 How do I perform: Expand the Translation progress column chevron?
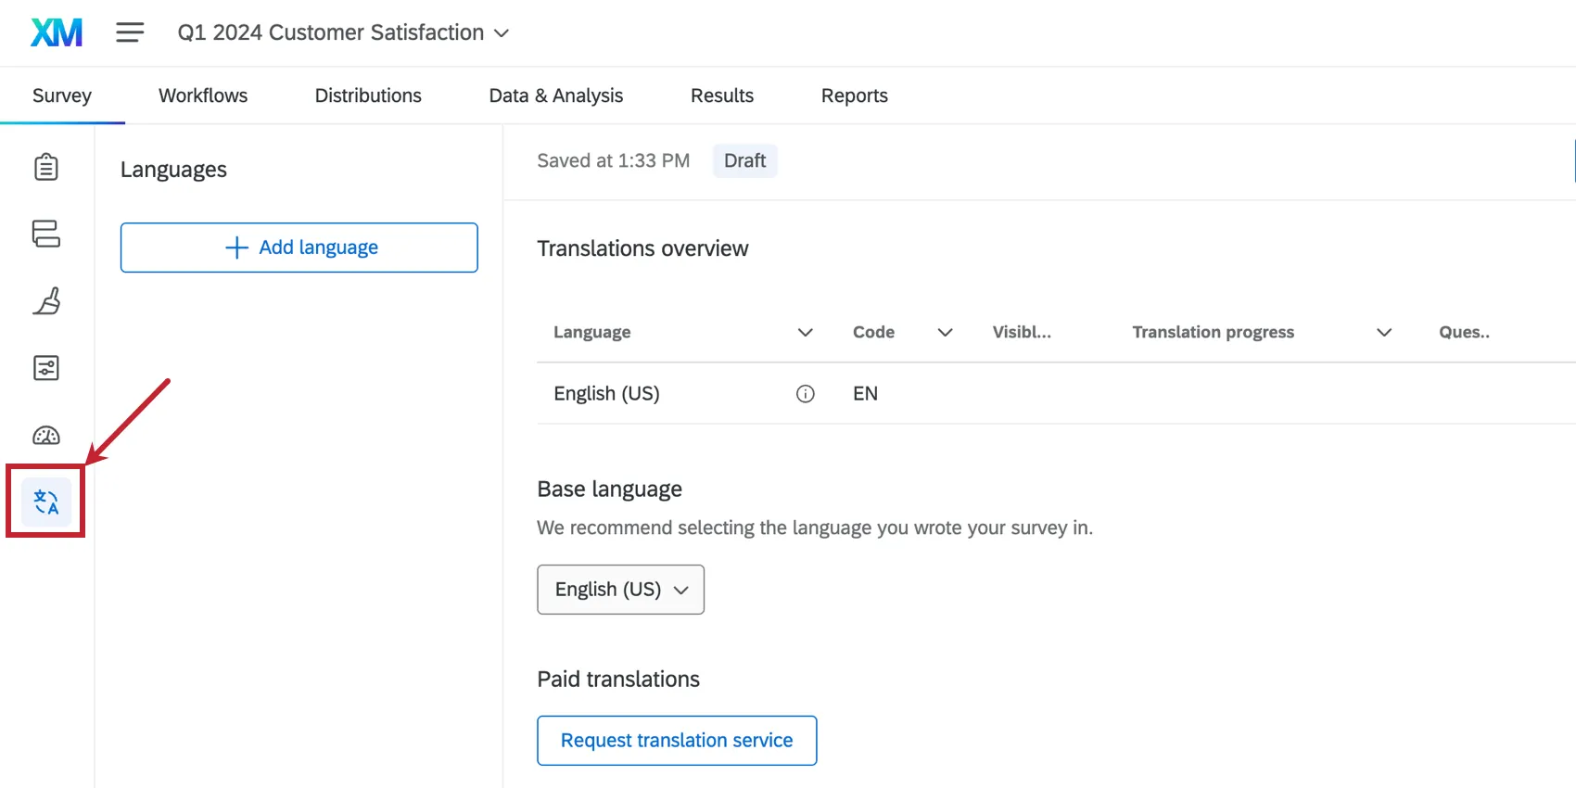click(x=1384, y=332)
